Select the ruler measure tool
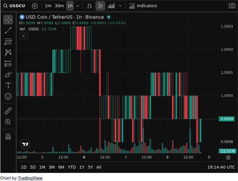 click(8, 111)
